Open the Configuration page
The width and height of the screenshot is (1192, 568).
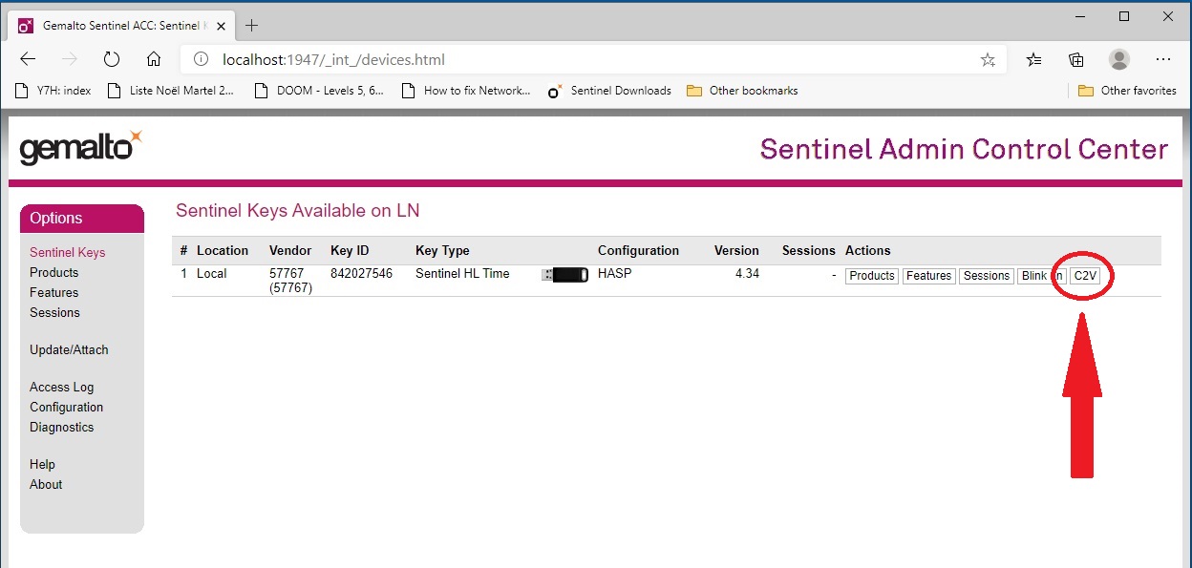(x=66, y=407)
